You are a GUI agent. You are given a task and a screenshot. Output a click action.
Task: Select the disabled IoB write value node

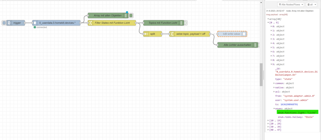232,34
